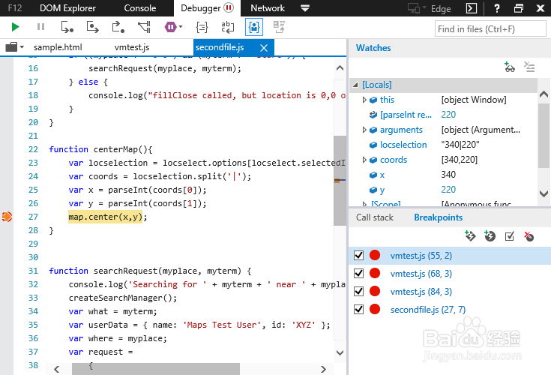The height and width of the screenshot is (375, 551).
Task: Click the code editor scroll up arrow
Action: coord(340,68)
